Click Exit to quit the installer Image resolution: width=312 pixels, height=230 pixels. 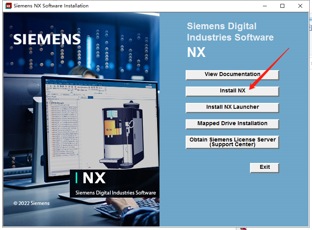pyautogui.click(x=264, y=167)
